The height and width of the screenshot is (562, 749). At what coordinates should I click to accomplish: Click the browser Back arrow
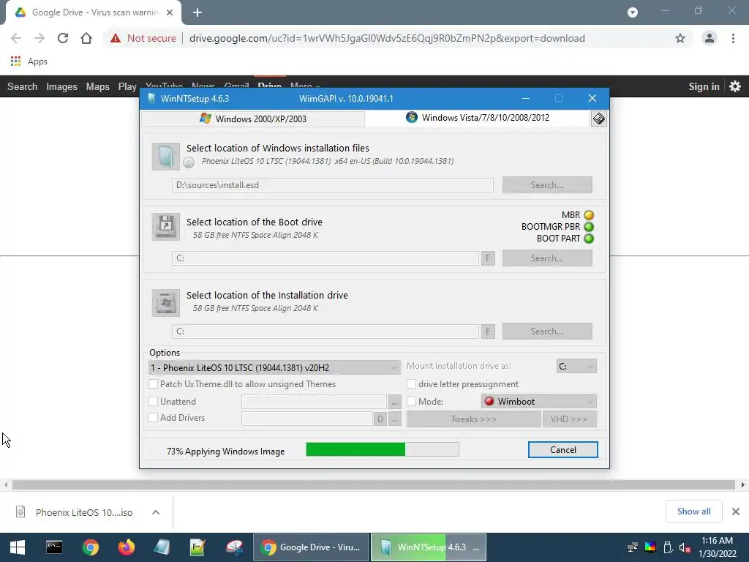point(16,38)
